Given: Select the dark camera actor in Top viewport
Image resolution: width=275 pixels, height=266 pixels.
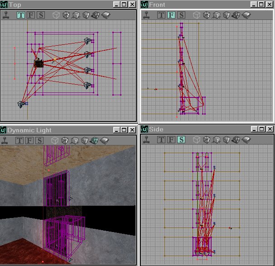Looking at the screenshot, I should point(39,63).
